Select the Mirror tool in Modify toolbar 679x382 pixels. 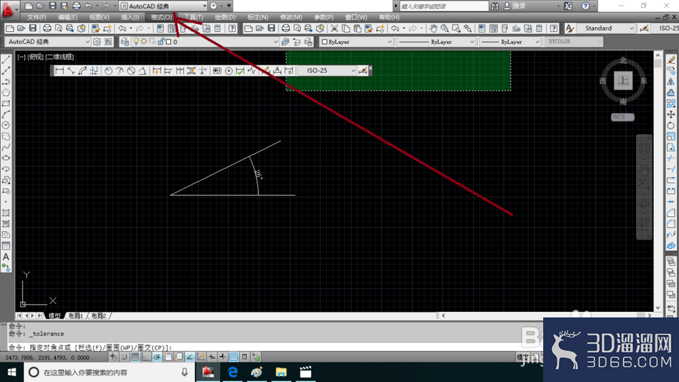pos(671,82)
